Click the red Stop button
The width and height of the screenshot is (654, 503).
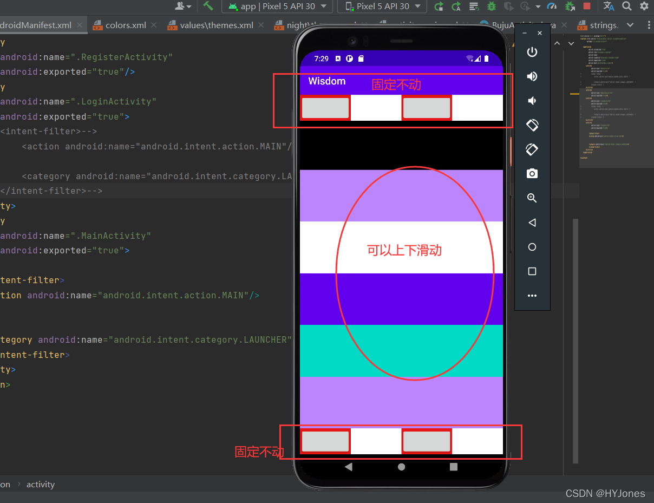point(587,6)
